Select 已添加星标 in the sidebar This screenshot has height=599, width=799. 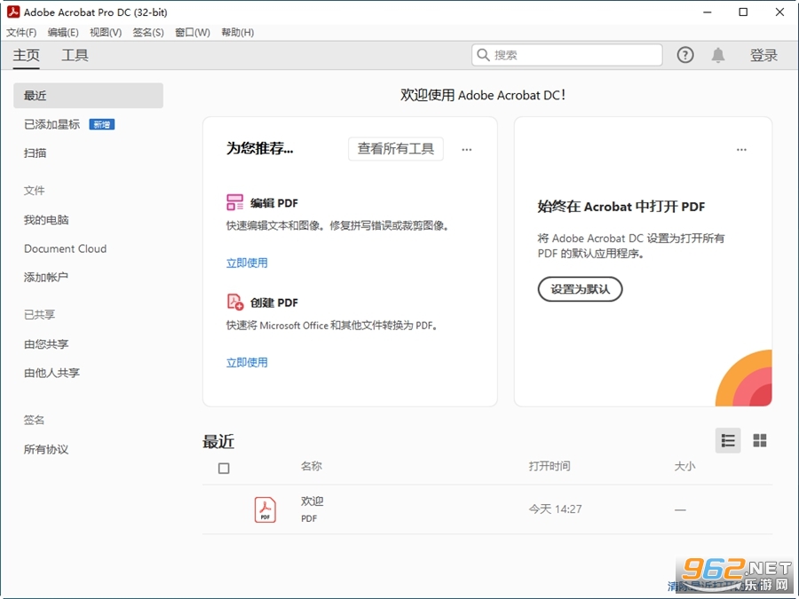point(52,124)
